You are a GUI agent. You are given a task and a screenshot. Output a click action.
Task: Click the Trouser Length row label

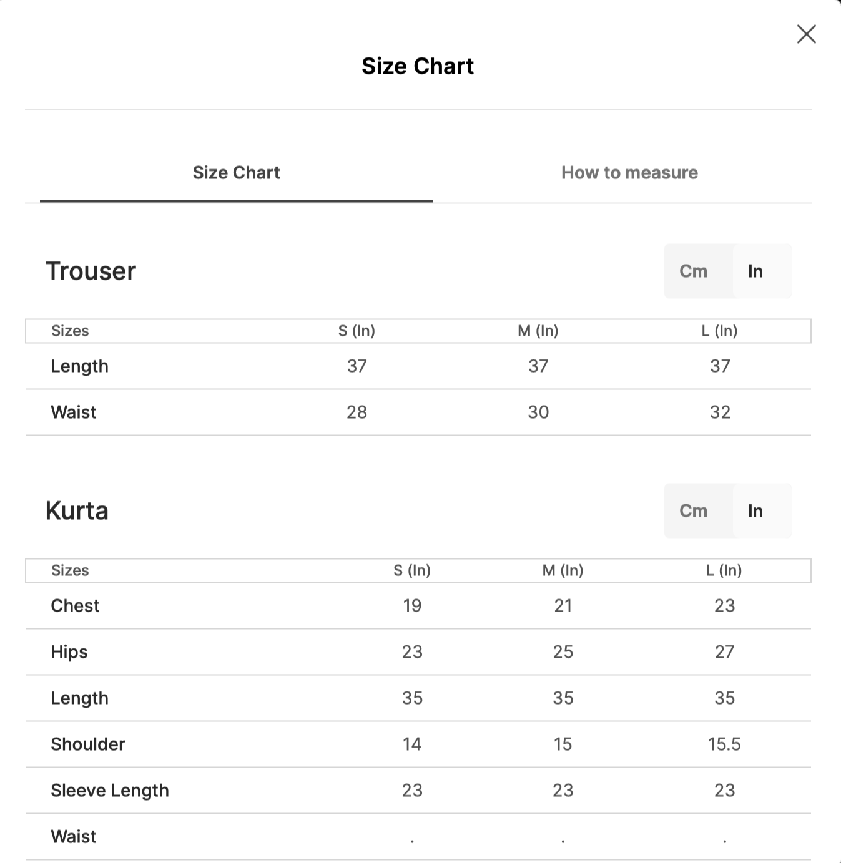pos(79,366)
